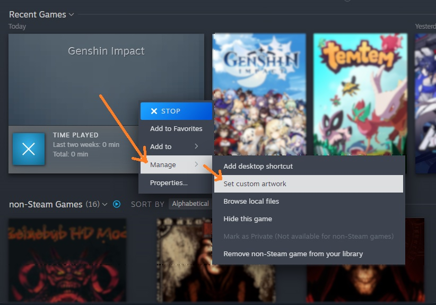Select the Genshin Impact placeholder banner
Screen dimensions: 436x305
coord(106,80)
